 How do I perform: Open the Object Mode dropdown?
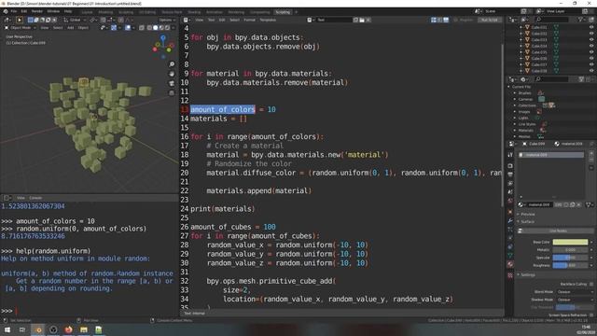coord(21,28)
